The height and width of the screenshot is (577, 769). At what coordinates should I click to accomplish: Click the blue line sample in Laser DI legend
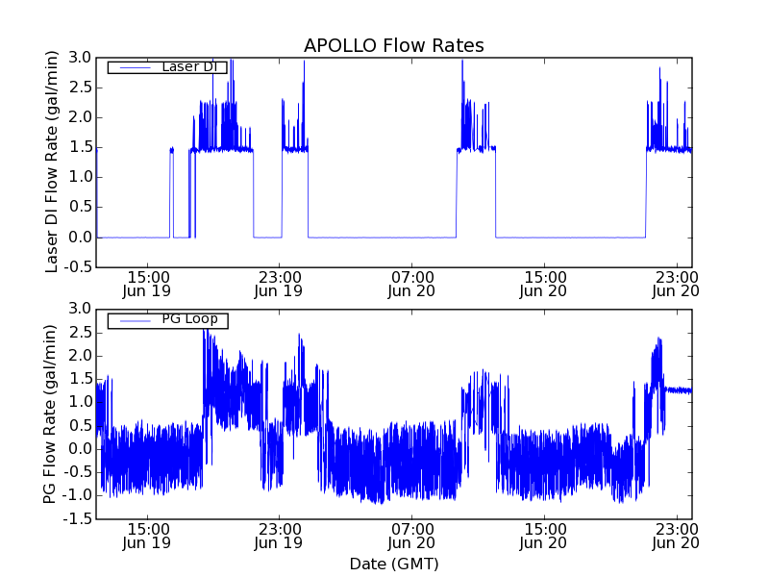[x=133, y=66]
